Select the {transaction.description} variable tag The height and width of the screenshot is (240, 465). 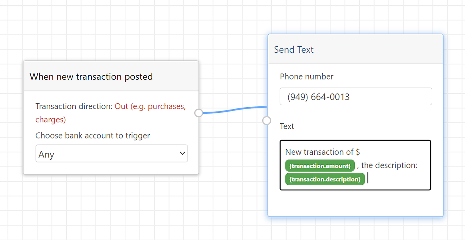tap(325, 179)
